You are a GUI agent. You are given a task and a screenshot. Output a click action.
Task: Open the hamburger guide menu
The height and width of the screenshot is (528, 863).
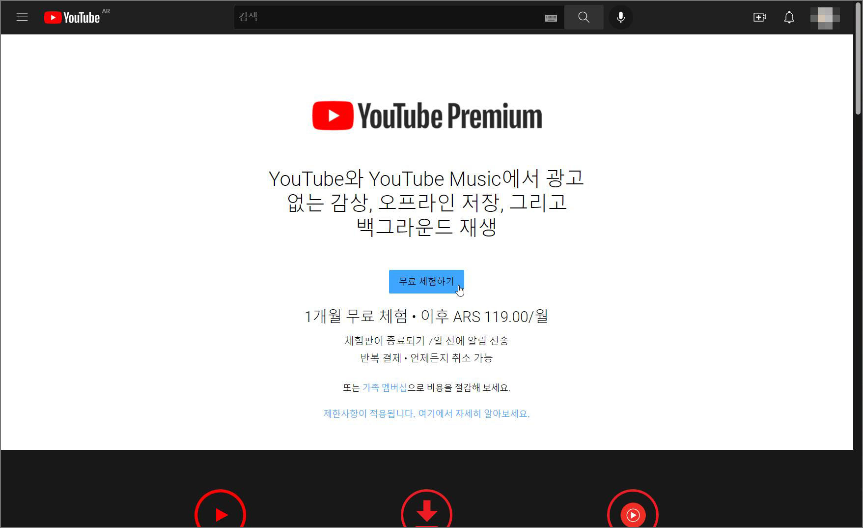tap(22, 17)
